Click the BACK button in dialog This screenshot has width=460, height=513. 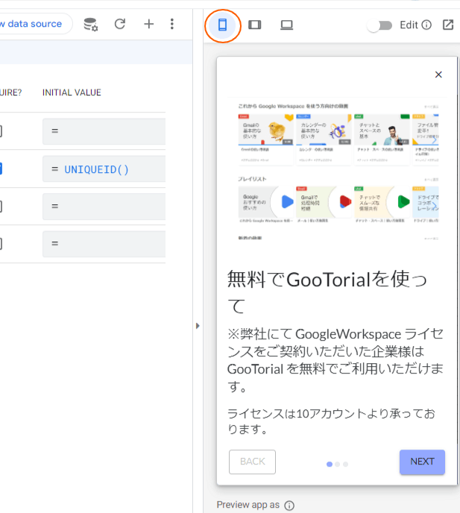point(252,462)
